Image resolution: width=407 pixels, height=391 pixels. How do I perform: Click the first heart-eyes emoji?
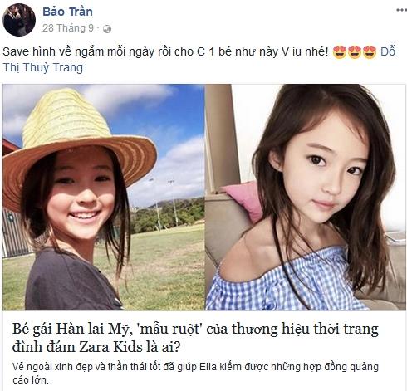[x=340, y=52]
